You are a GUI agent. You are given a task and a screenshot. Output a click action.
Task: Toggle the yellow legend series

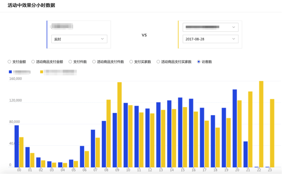tap(41, 72)
